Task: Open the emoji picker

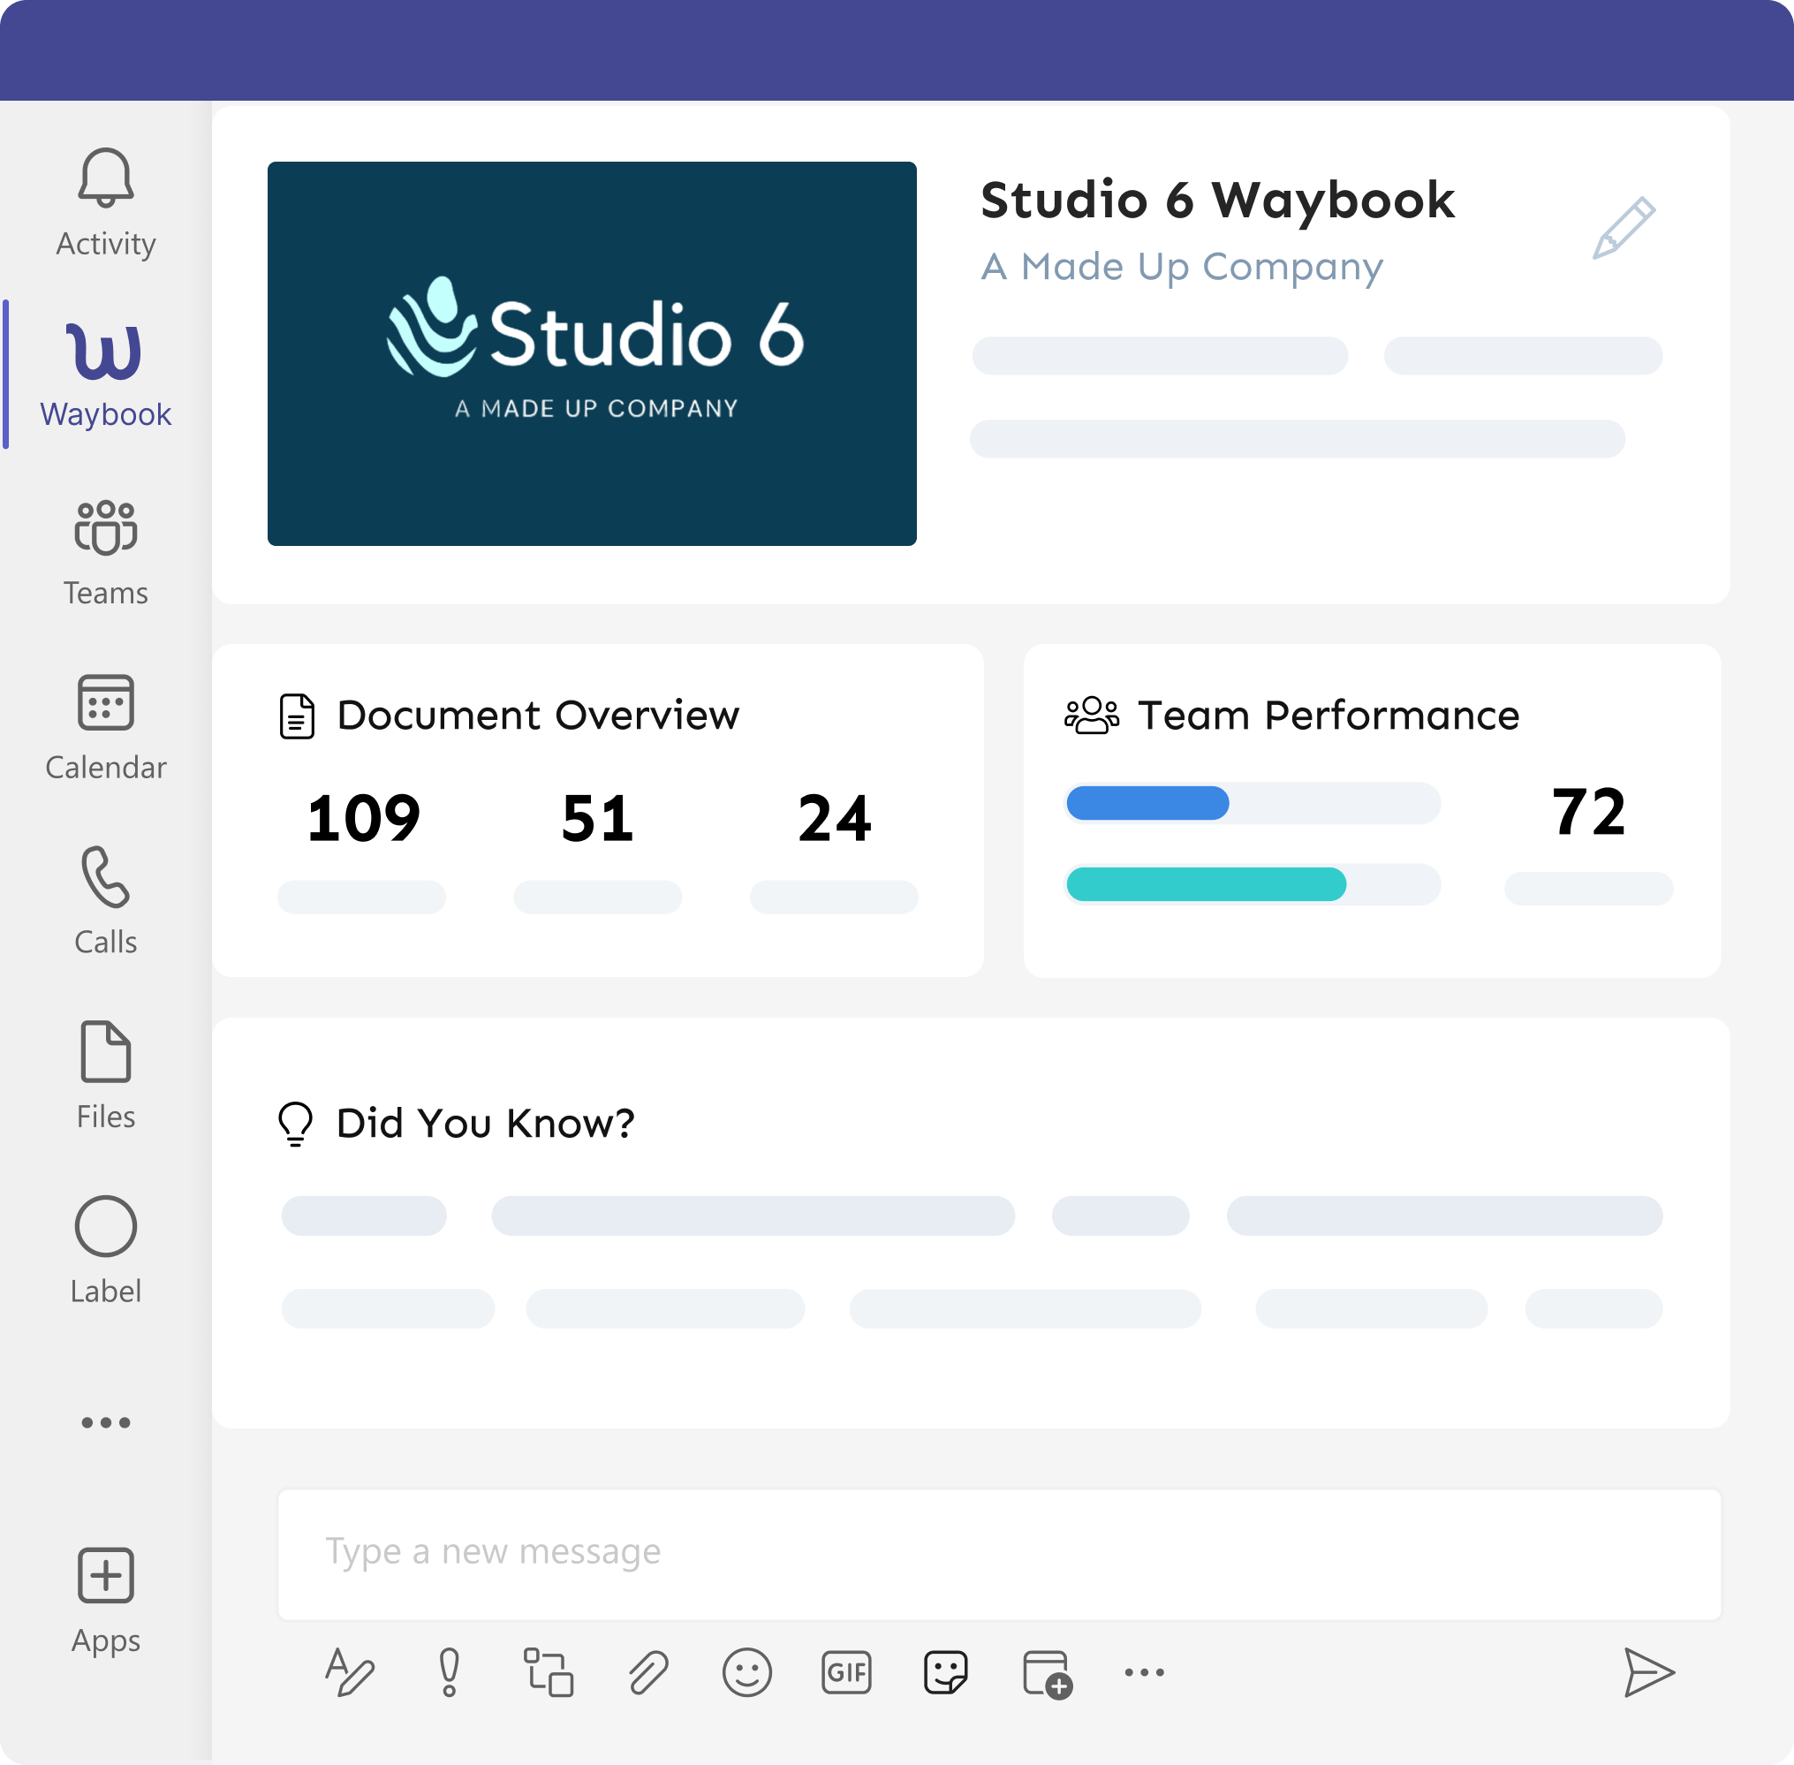Action: tap(746, 1672)
